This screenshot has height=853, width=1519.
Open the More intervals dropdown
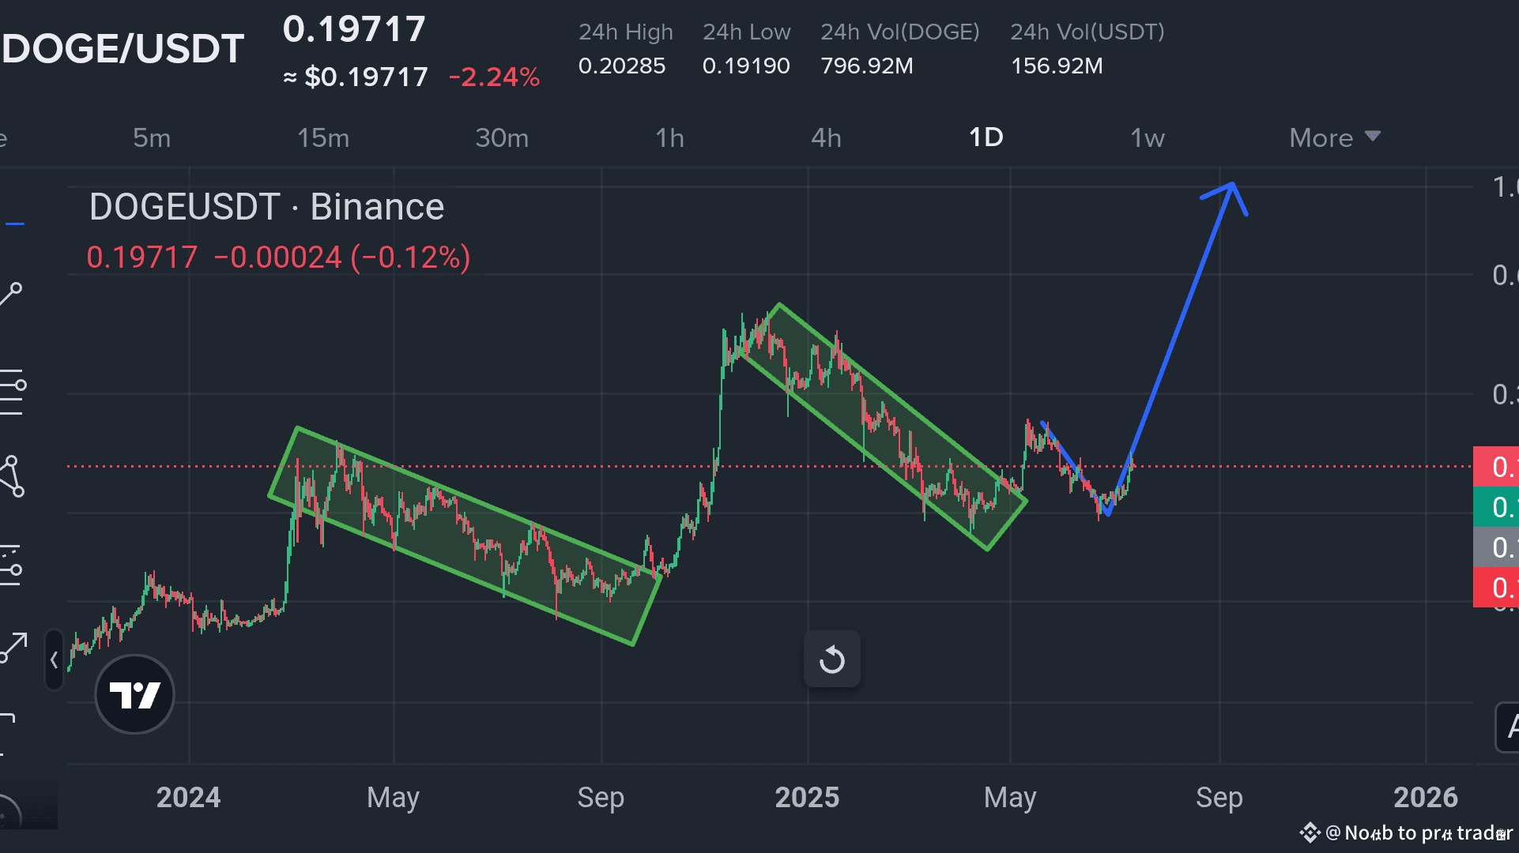pos(1334,138)
